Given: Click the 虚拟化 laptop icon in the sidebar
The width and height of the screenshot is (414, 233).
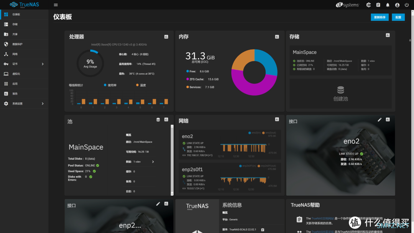Looking at the screenshot, I should click(x=6, y=74).
